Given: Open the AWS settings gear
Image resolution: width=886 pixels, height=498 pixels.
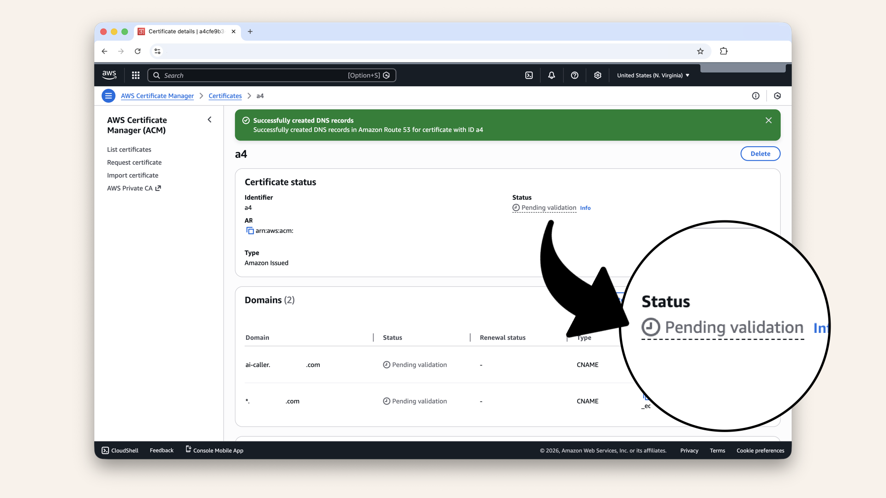Looking at the screenshot, I should point(598,75).
